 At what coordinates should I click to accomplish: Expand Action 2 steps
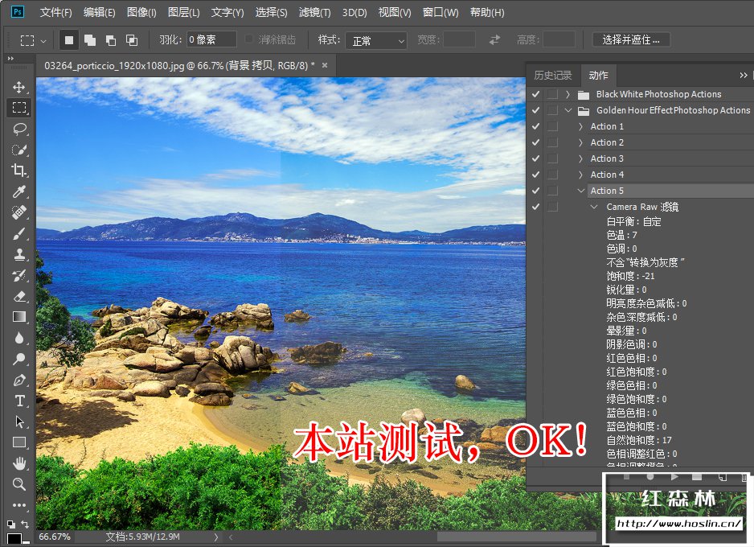tap(580, 142)
